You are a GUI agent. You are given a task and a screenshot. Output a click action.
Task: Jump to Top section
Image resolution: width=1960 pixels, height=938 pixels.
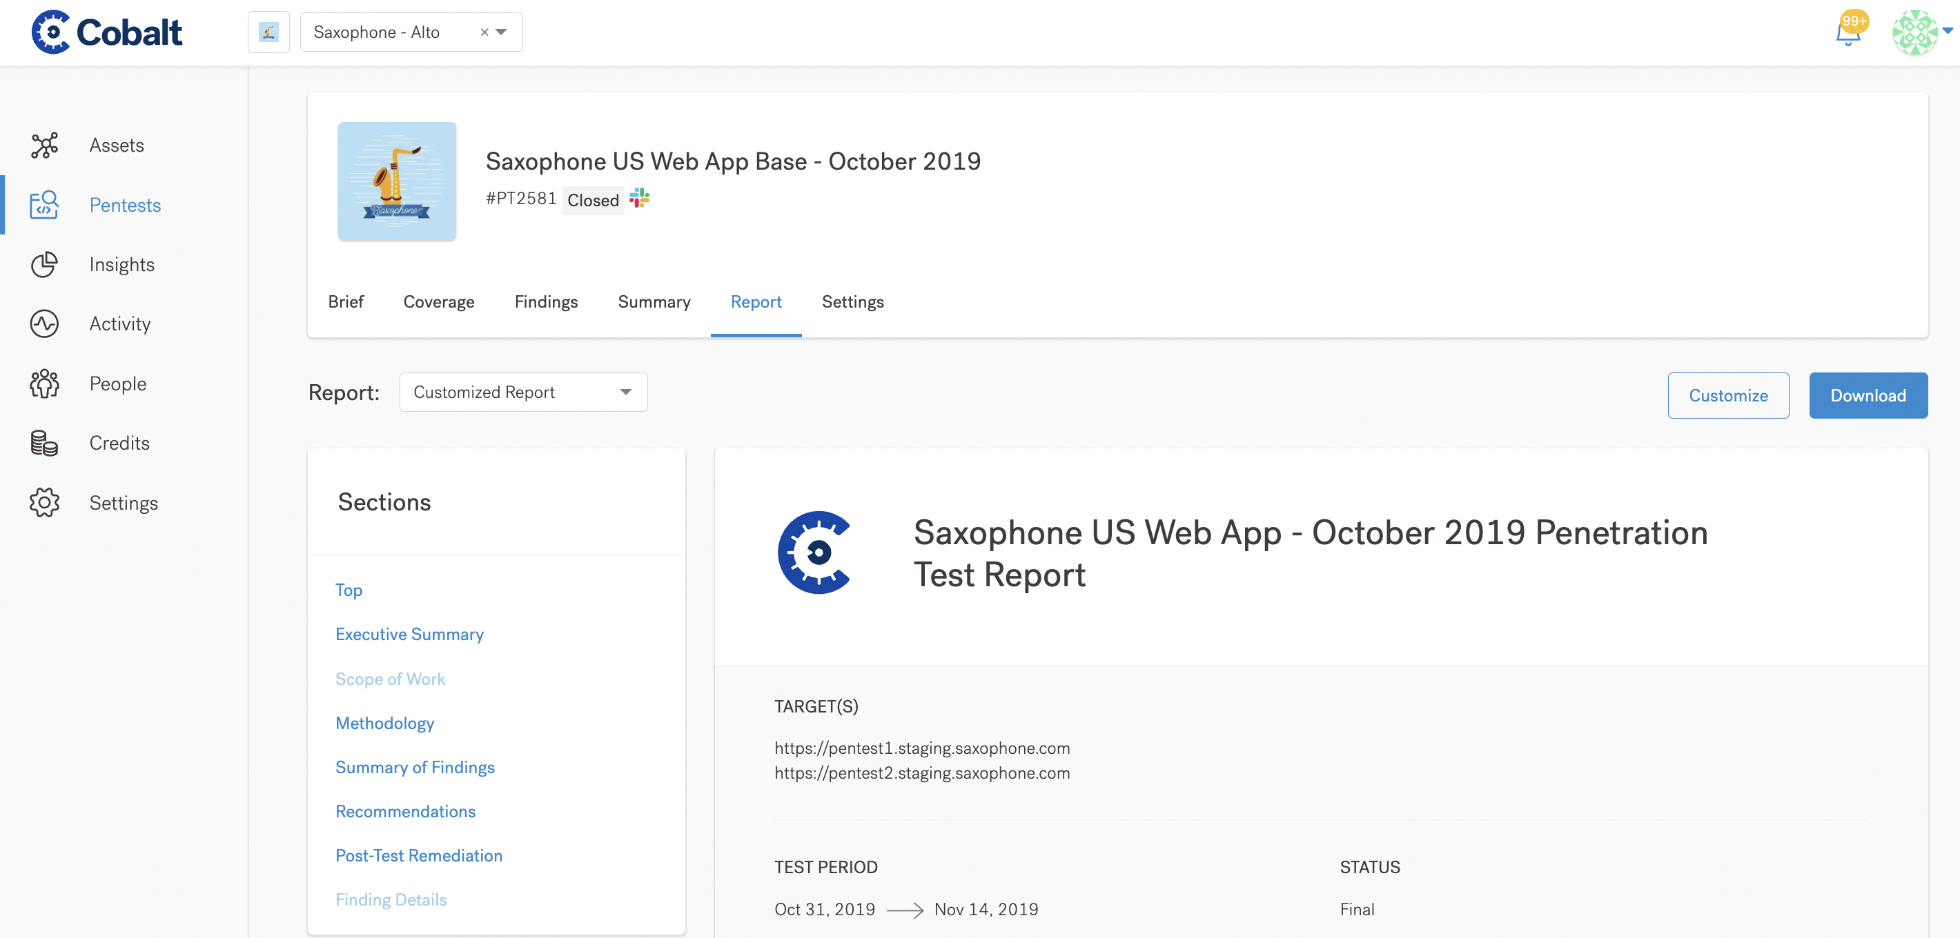[349, 590]
